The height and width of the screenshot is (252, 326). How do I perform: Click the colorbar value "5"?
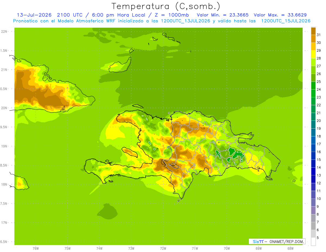(x=318, y=238)
